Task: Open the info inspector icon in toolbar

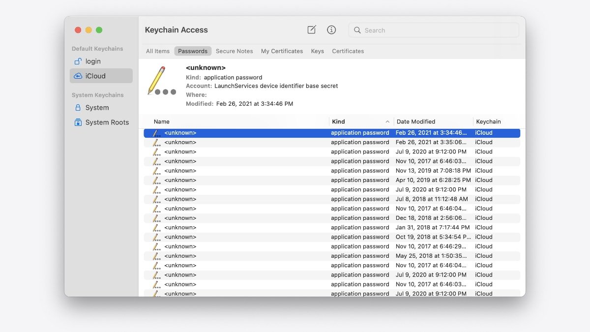Action: coord(331,30)
